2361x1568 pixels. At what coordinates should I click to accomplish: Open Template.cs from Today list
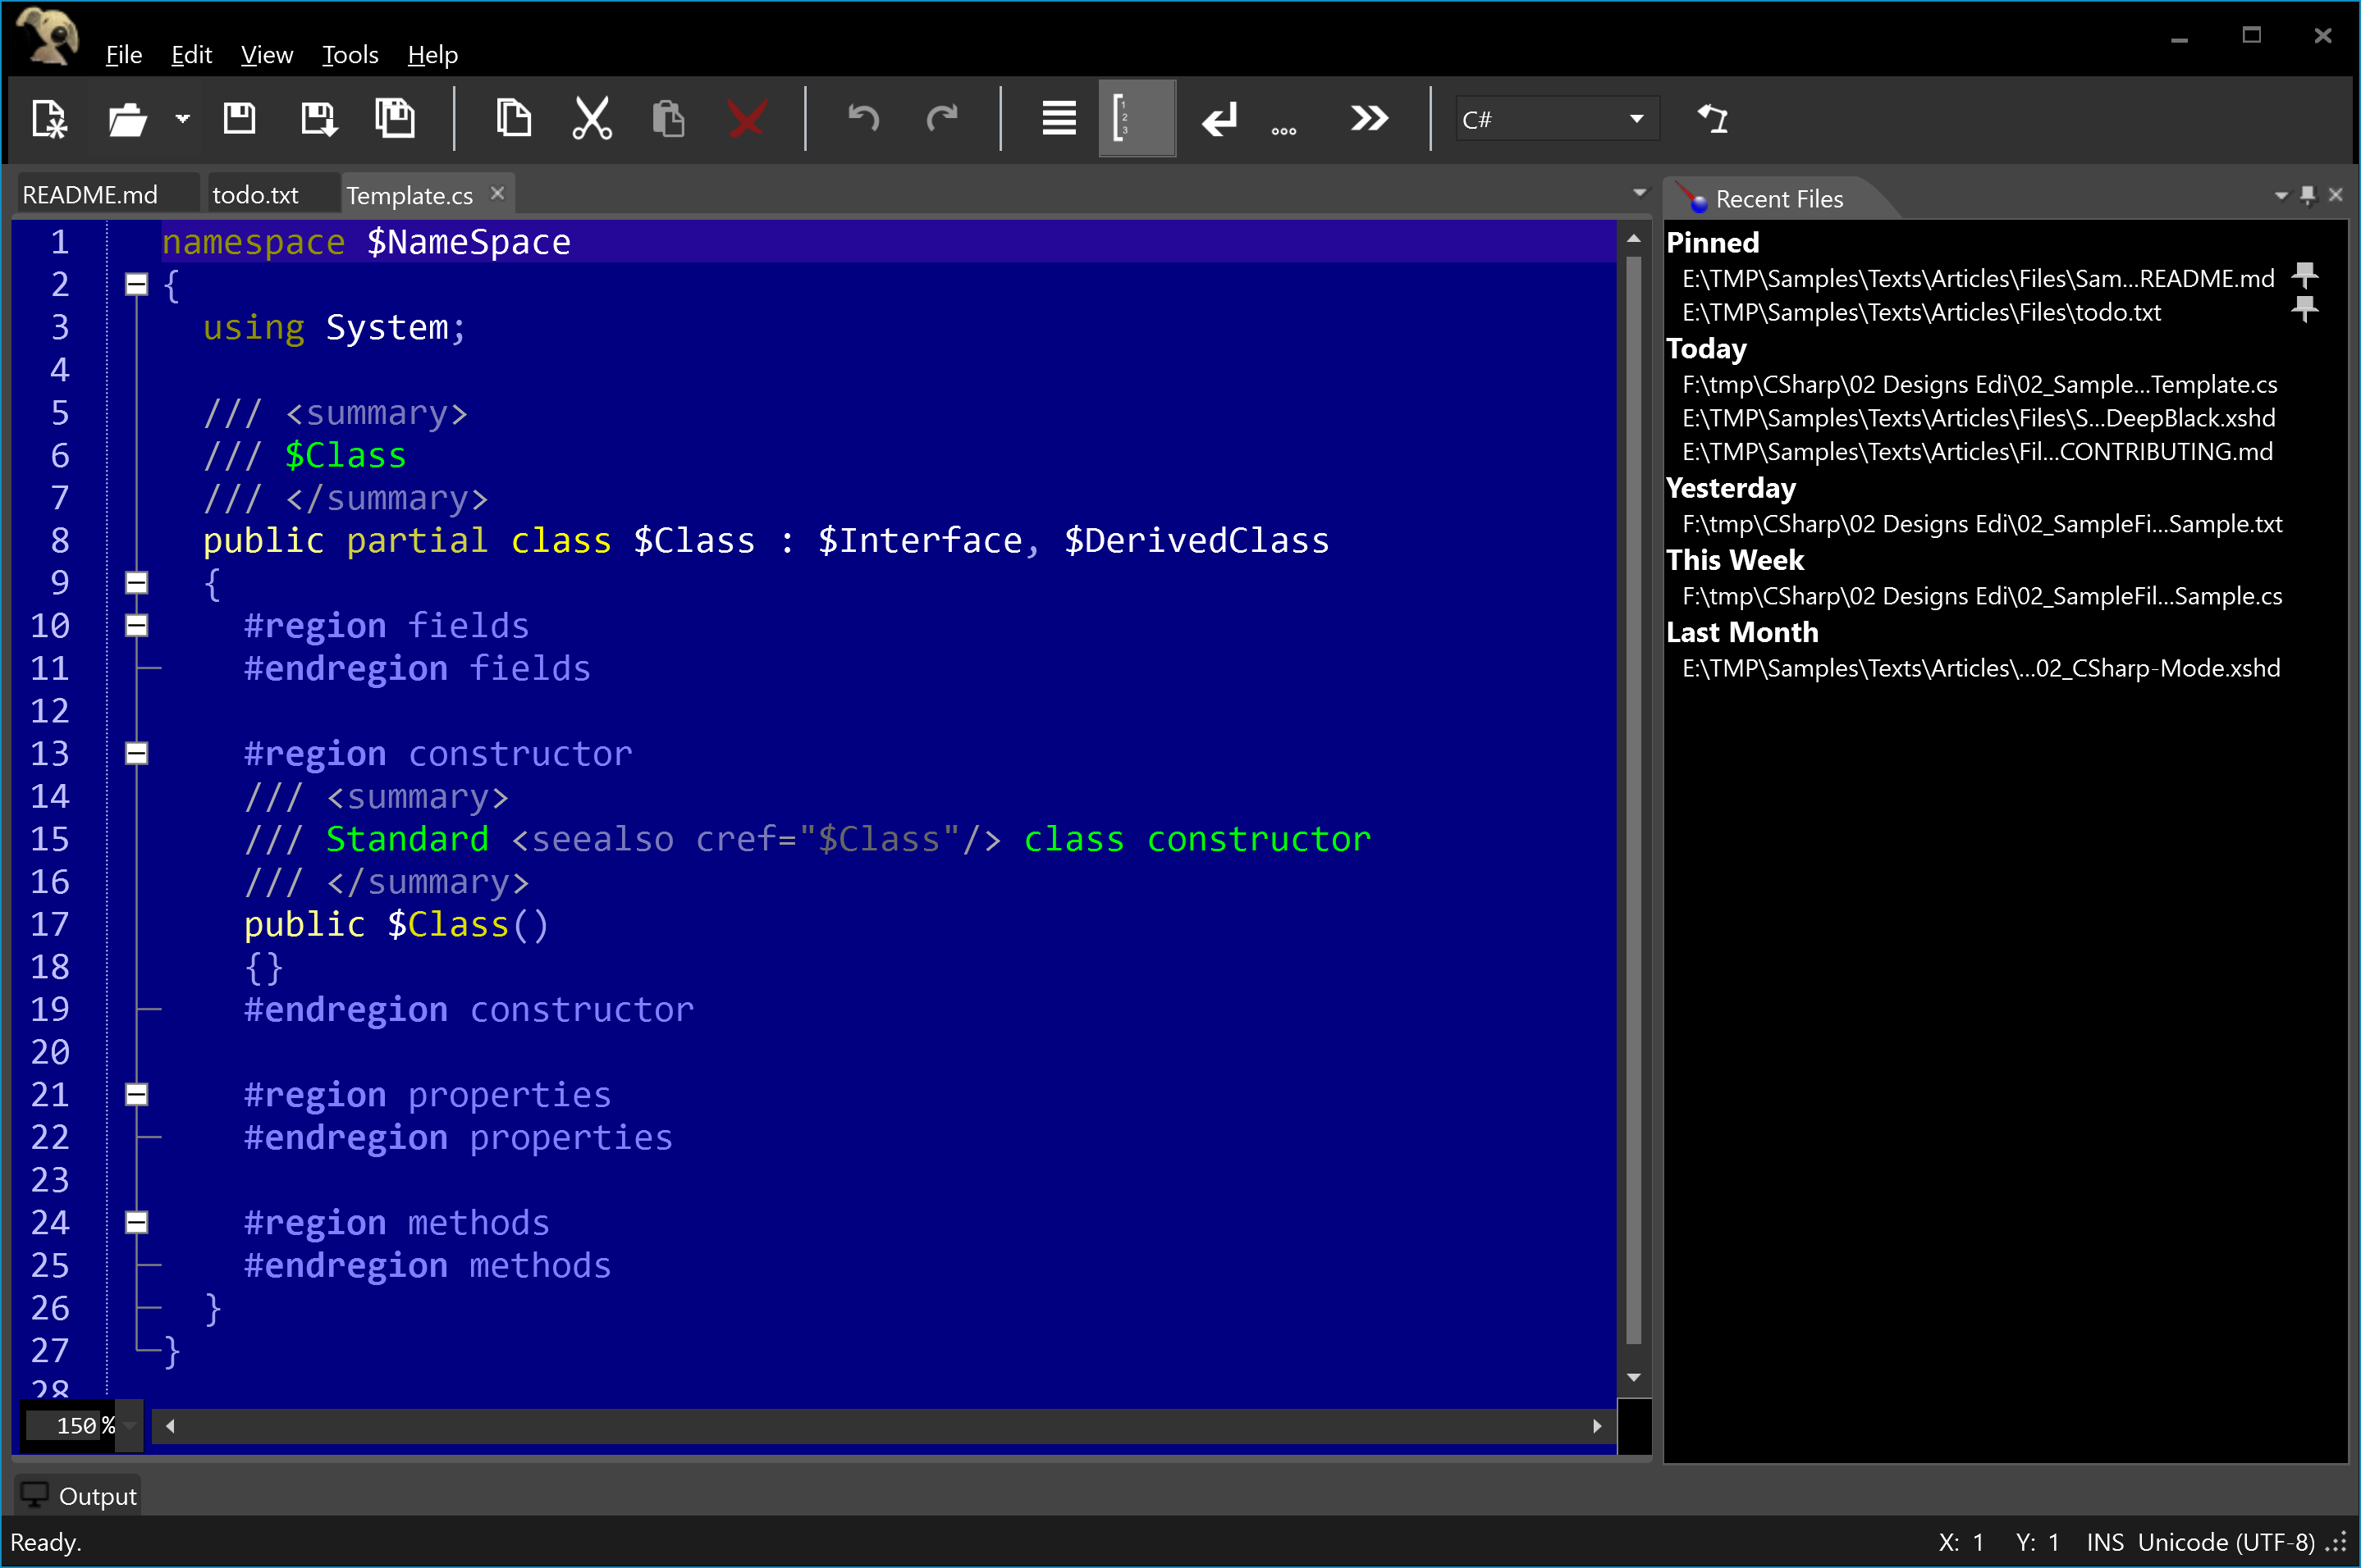point(1979,385)
